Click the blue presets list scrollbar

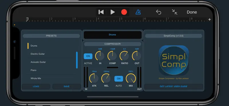[77, 60]
